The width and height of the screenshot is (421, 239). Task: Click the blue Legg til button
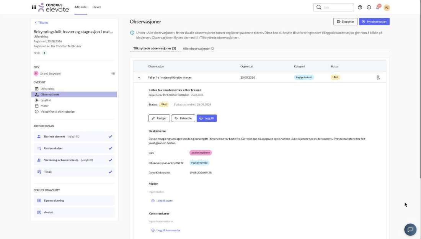[207, 118]
